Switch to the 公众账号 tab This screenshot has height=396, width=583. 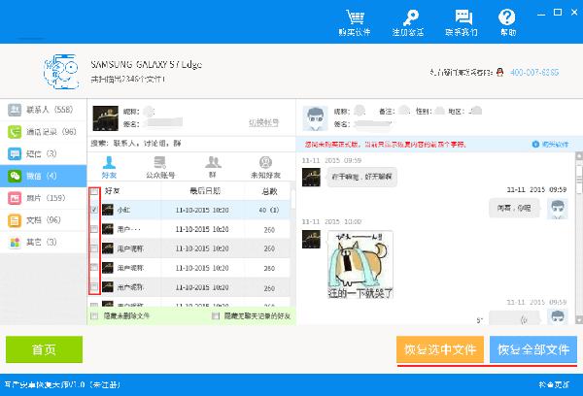tap(160, 167)
